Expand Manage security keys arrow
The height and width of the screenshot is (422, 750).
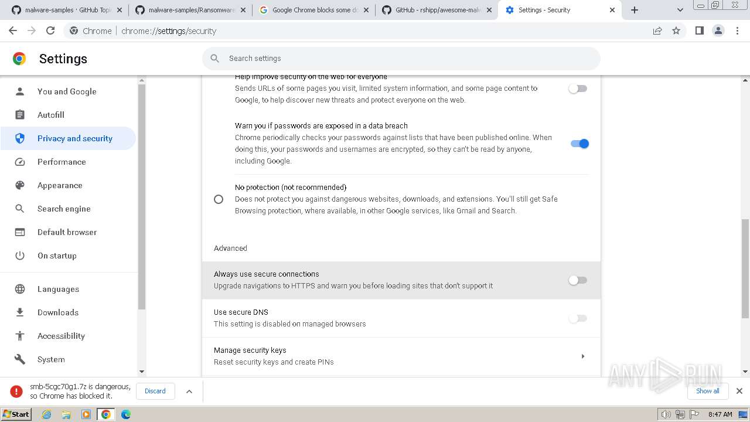[582, 356]
